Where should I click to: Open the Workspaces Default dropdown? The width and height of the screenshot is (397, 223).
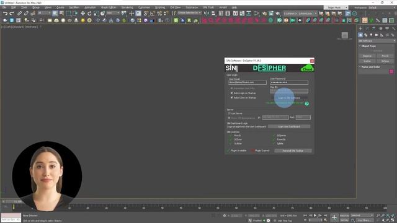pos(381,7)
